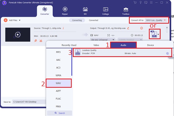This screenshot has height=116, width=174.
Task: Switch to the Ripper tab
Action: [x=65, y=11]
